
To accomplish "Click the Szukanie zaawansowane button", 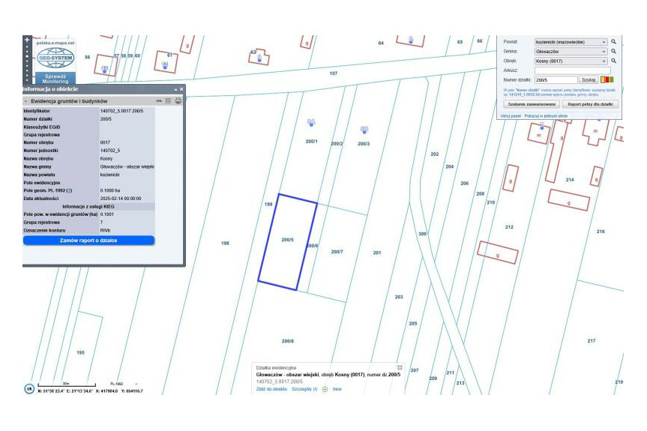I will pos(531,104).
